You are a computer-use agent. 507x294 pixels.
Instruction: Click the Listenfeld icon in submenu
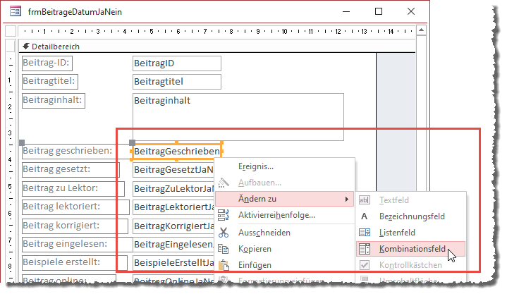click(365, 233)
